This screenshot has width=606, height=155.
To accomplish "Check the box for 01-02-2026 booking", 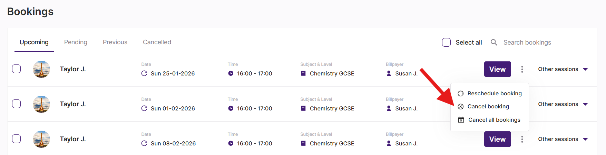I will [x=17, y=104].
